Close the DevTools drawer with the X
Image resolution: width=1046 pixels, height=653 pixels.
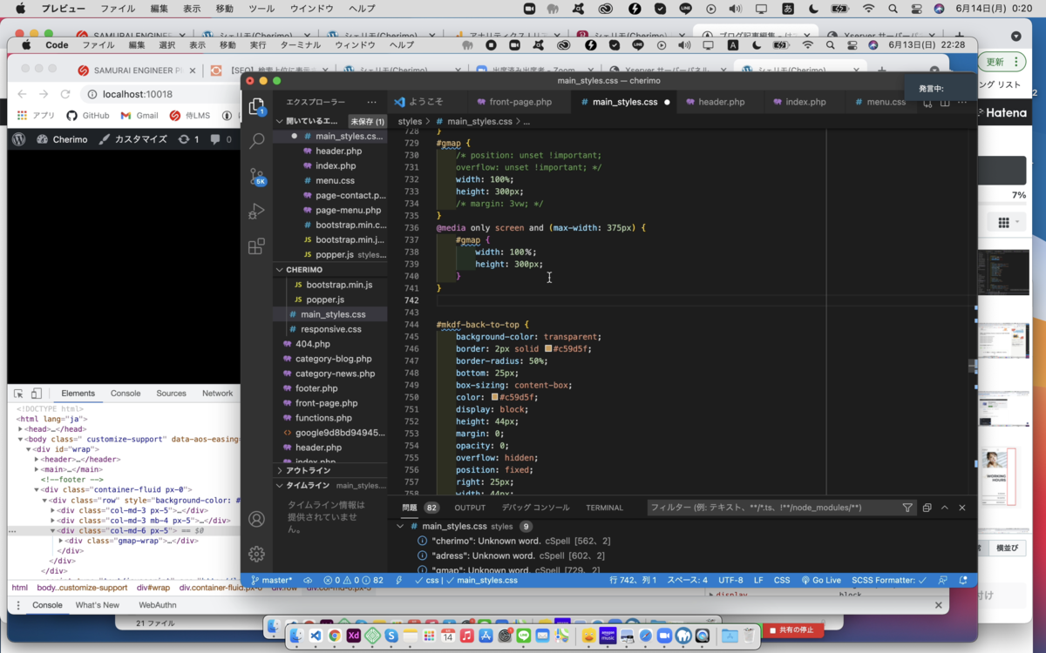coord(939,605)
